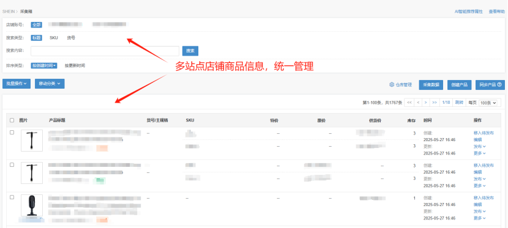Click 移入待发布 in the second product row
This screenshot has width=508, height=228.
click(x=484, y=165)
